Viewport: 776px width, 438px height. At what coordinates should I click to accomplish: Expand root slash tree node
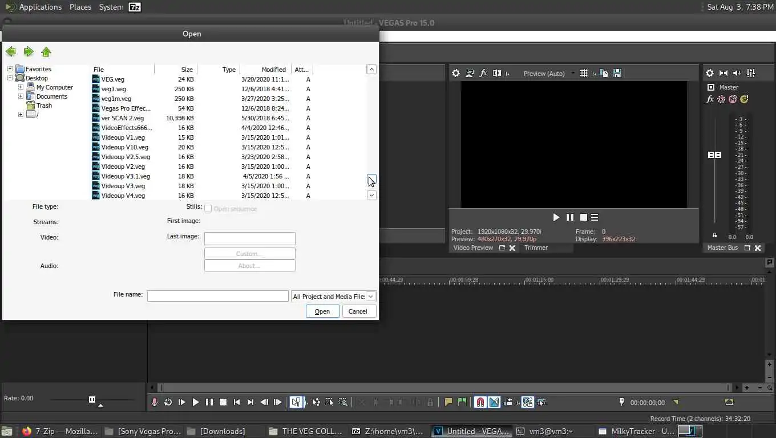point(21,115)
